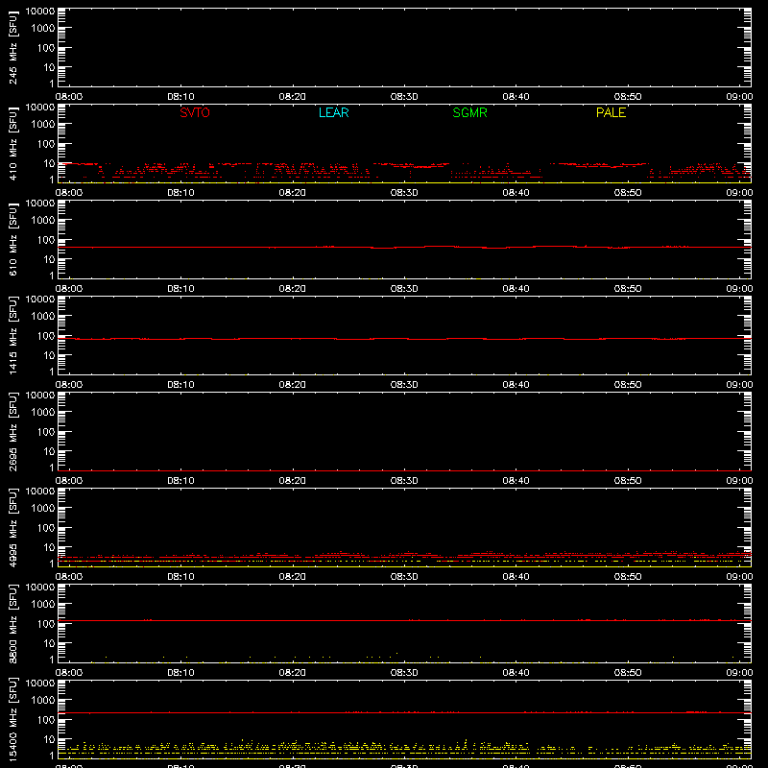The image size is (768, 768).
Task: Click the 08:00 label under the 245 MHz panel
Action: [x=69, y=97]
